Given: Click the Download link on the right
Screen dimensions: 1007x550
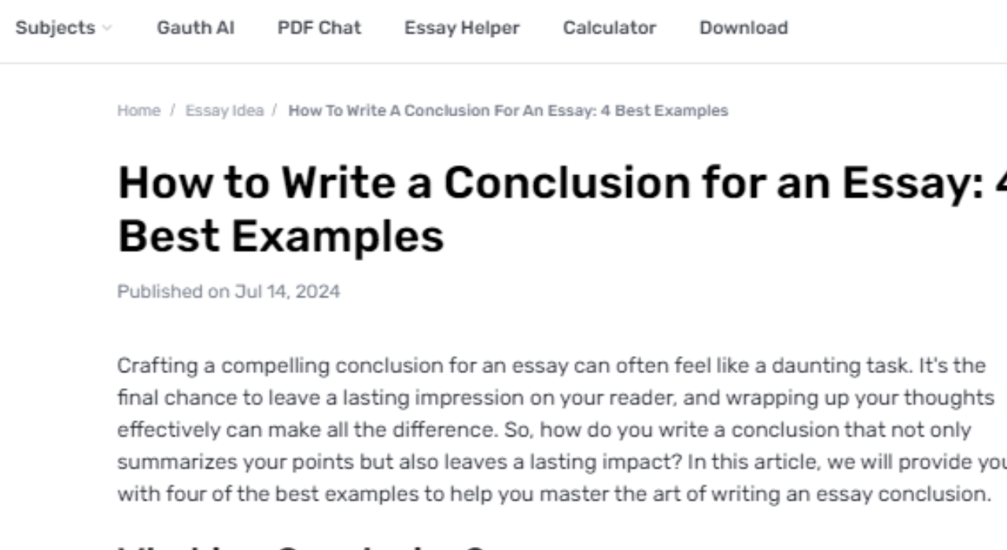Looking at the screenshot, I should [x=743, y=27].
